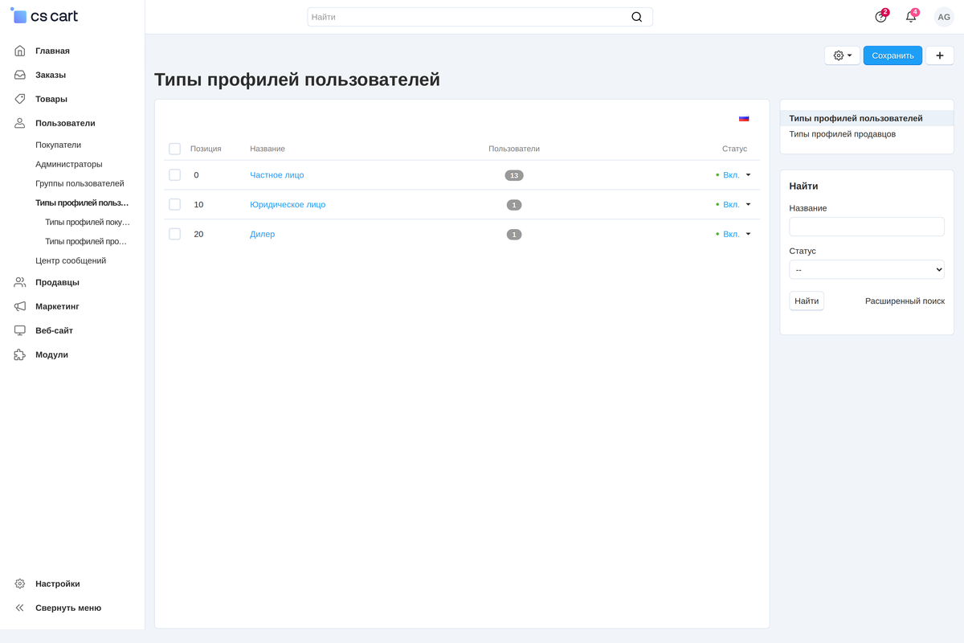Open the notifications bell

point(911,17)
